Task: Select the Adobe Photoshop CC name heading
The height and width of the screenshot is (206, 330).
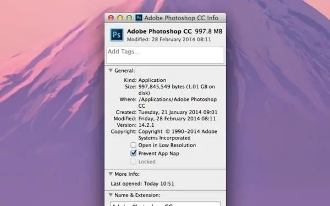Action: tap(159, 31)
